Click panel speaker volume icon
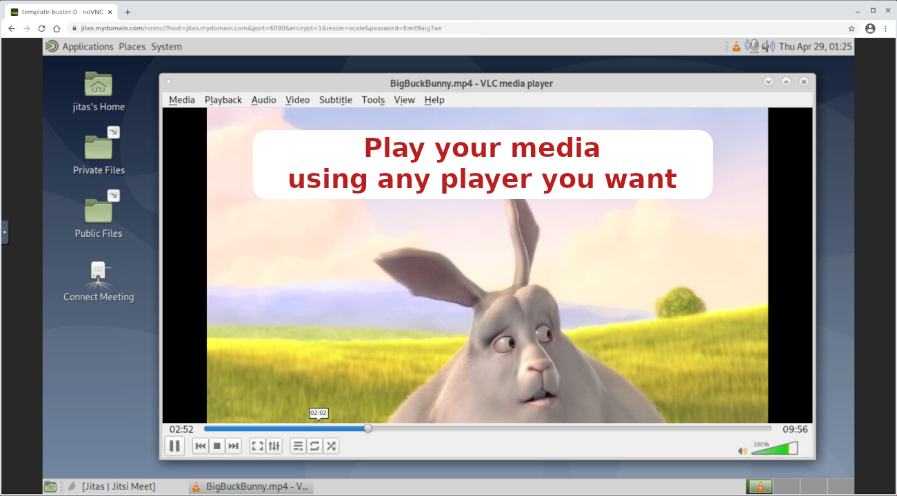Image resolution: width=897 pixels, height=496 pixels. pos(769,46)
